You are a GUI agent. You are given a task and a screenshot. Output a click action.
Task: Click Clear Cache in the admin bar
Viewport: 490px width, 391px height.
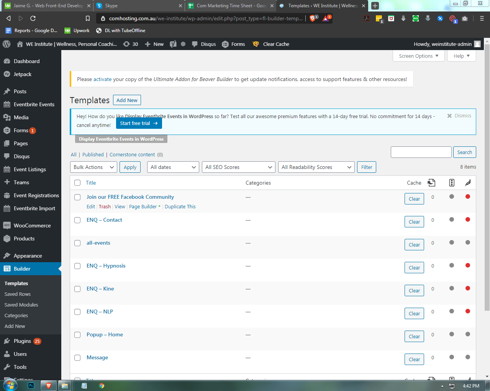pyautogui.click(x=271, y=44)
